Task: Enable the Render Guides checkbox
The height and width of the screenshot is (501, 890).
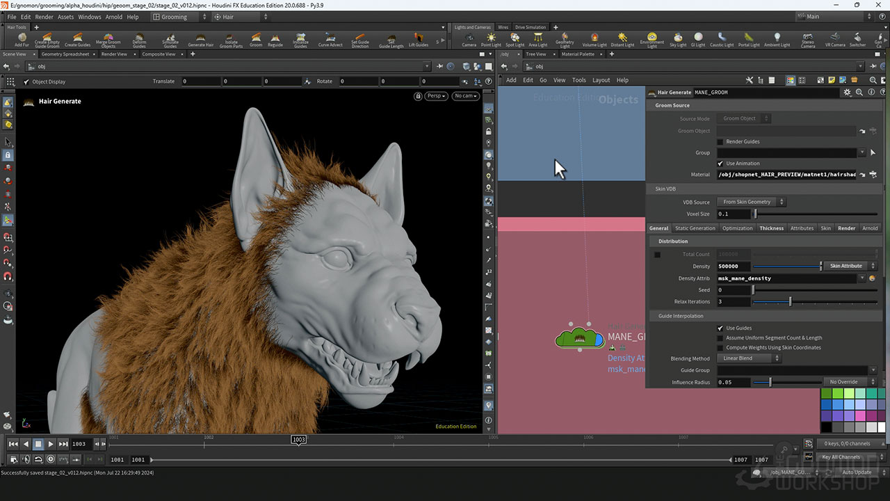Action: pos(720,142)
